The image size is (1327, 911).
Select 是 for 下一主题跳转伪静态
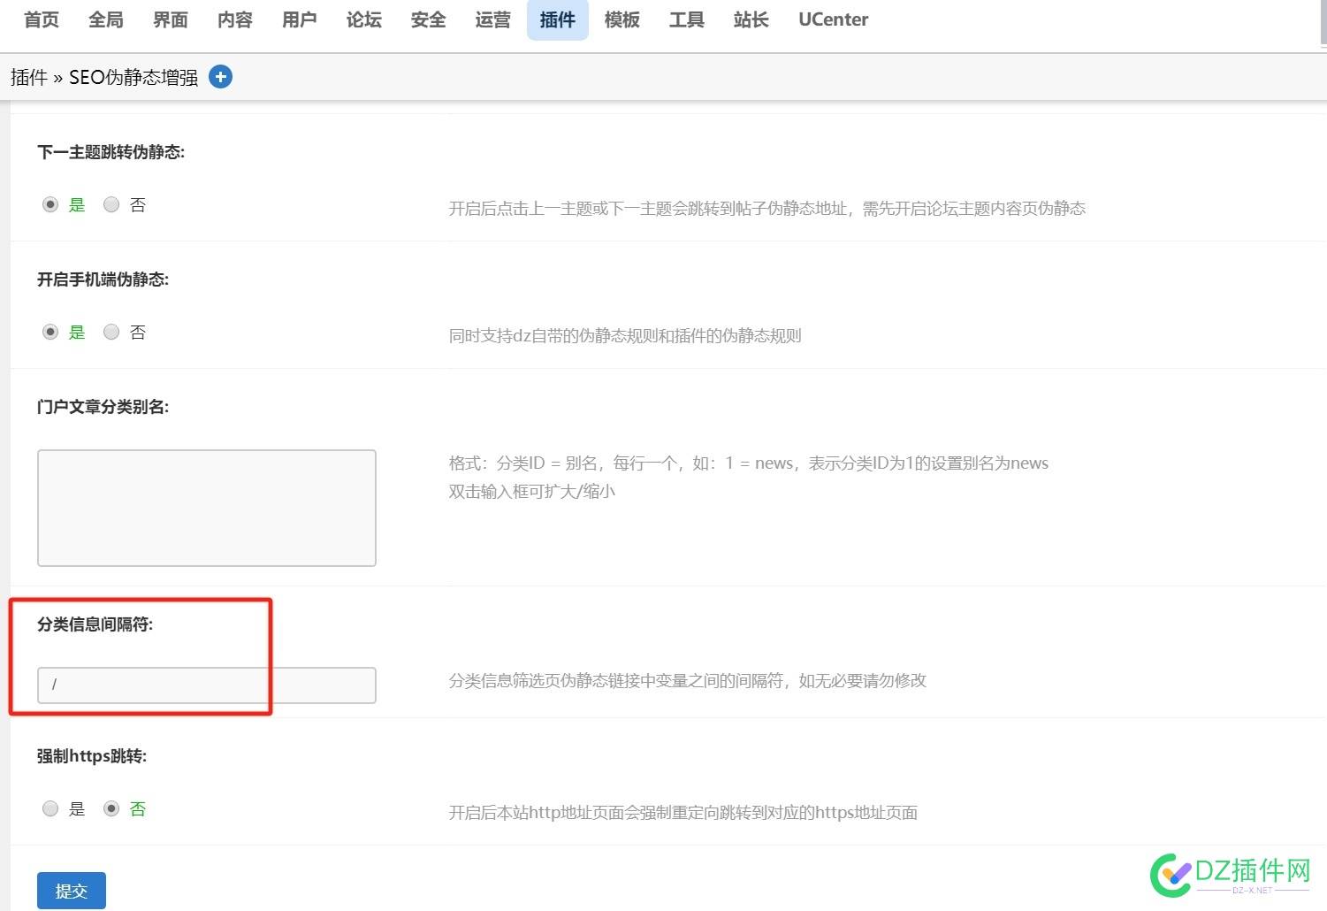click(x=50, y=204)
